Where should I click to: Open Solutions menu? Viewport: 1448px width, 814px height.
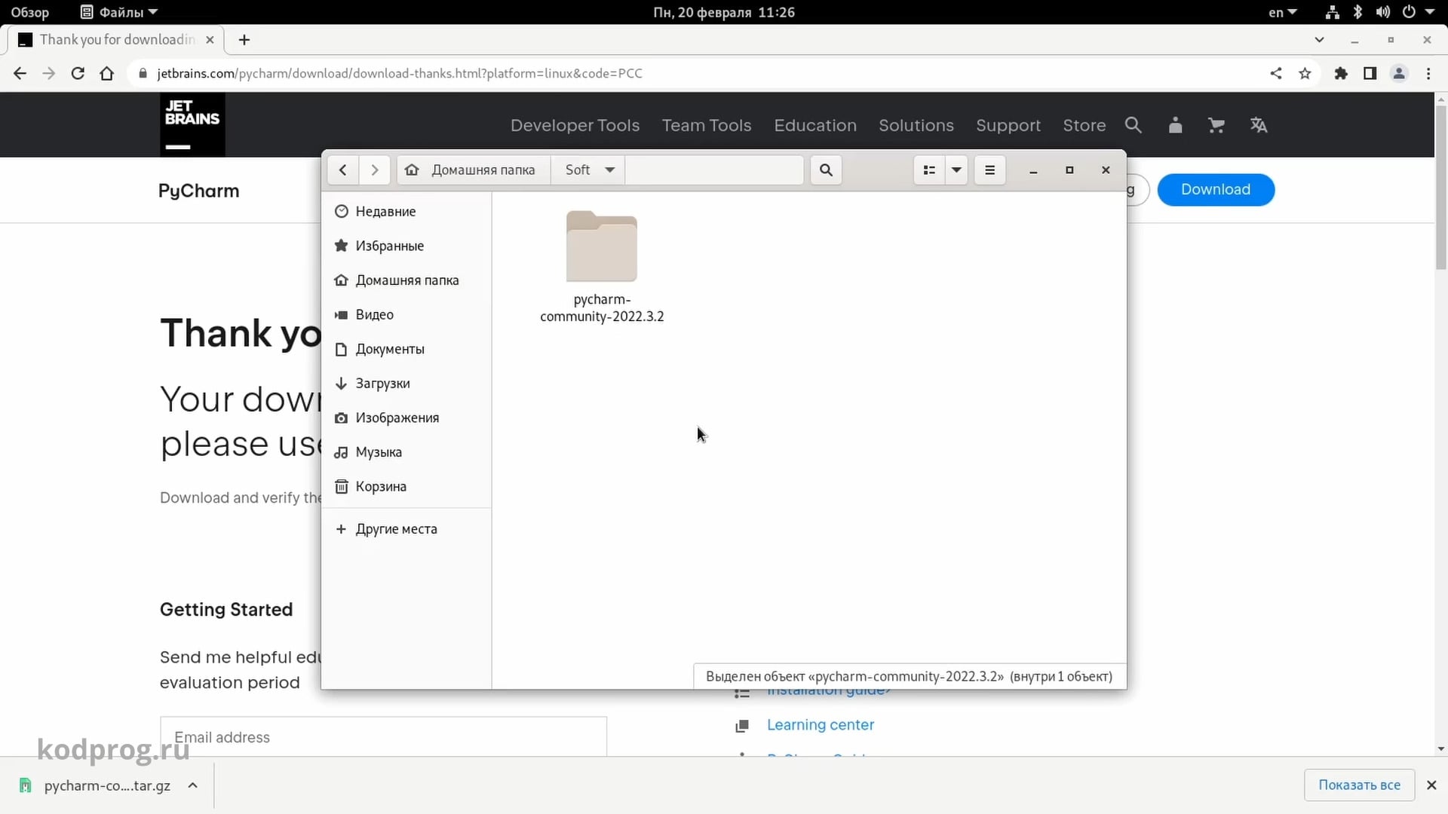pyautogui.click(x=916, y=126)
